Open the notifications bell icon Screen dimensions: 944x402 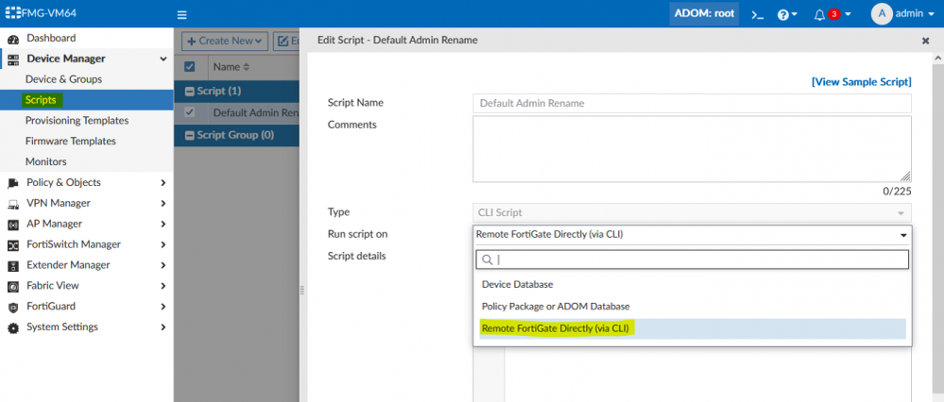tap(819, 15)
